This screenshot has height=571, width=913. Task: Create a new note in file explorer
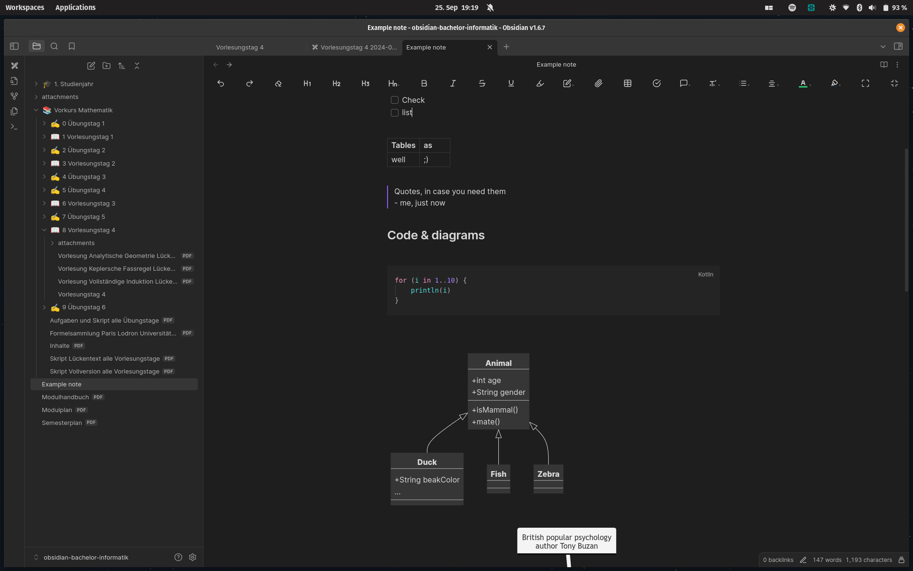click(91, 66)
